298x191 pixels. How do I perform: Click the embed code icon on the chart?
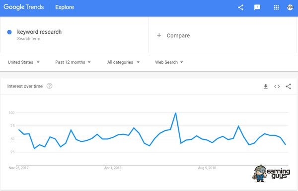point(277,87)
